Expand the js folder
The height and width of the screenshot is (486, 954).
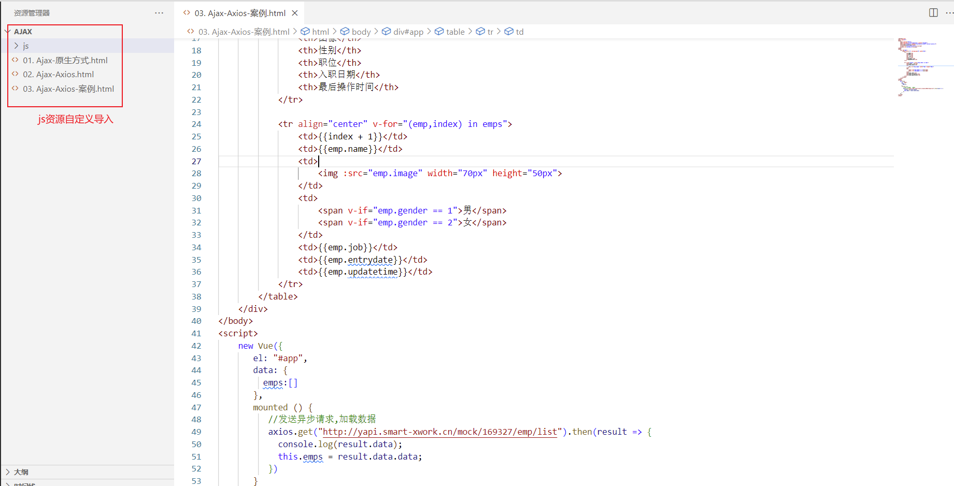[x=26, y=46]
